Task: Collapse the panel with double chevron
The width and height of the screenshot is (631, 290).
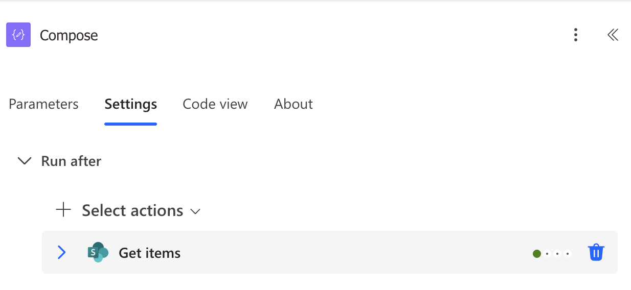Action: coord(613,35)
